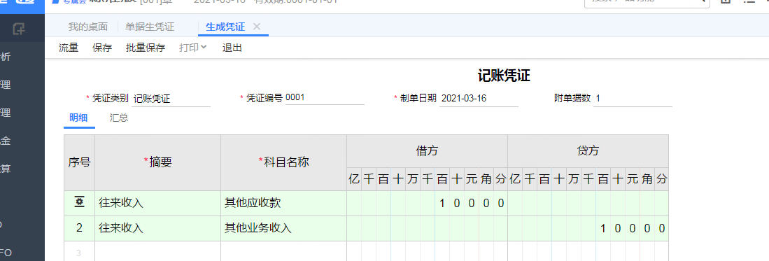Click the 流量 toolbar button
This screenshot has height=261, width=769.
coord(69,48)
